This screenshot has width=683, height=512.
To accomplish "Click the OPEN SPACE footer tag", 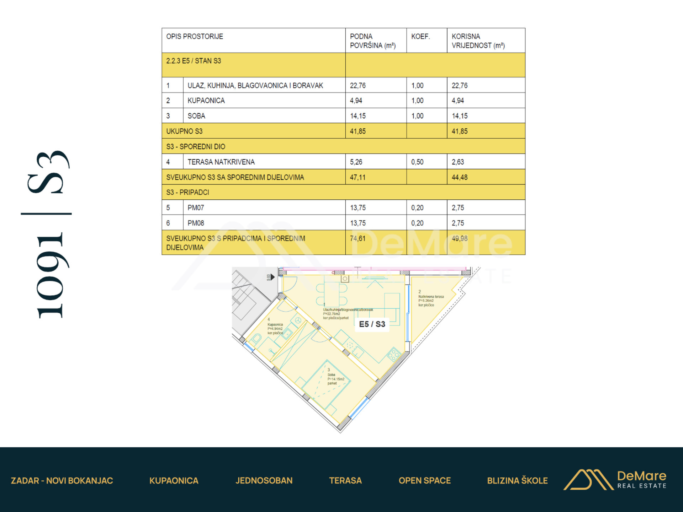I will tap(425, 481).
